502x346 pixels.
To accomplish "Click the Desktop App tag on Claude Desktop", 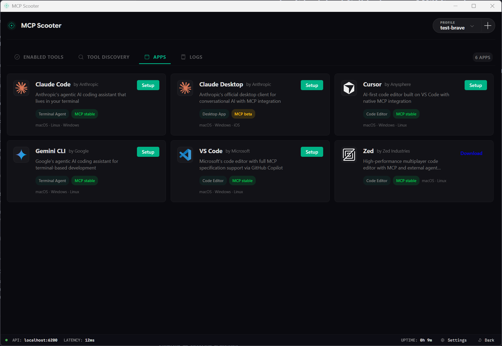I will pyautogui.click(x=214, y=114).
